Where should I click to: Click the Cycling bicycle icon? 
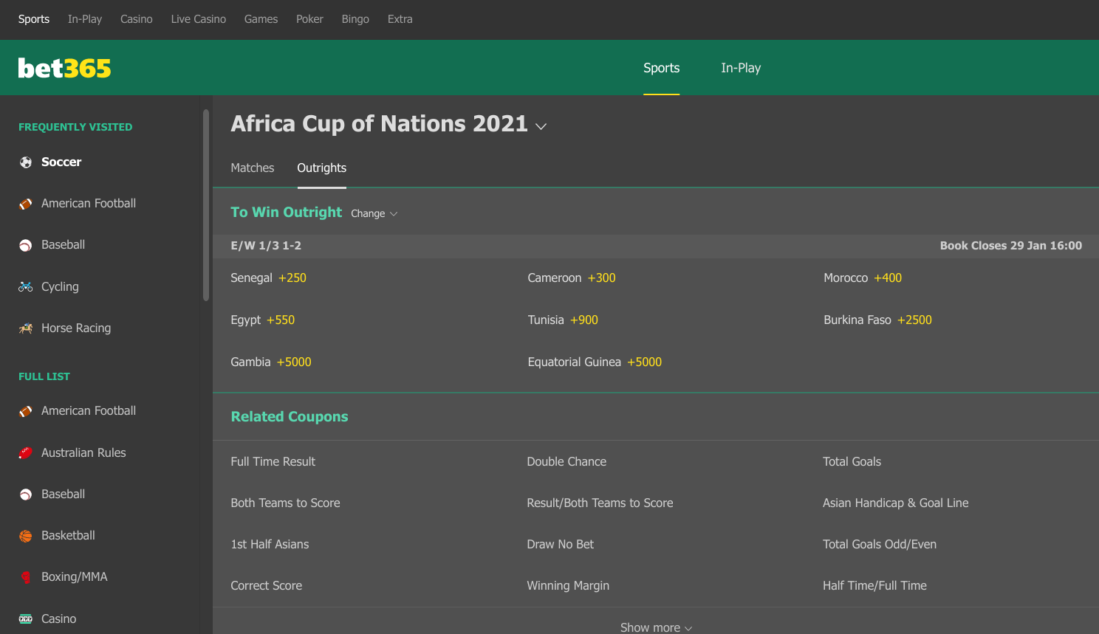click(26, 286)
